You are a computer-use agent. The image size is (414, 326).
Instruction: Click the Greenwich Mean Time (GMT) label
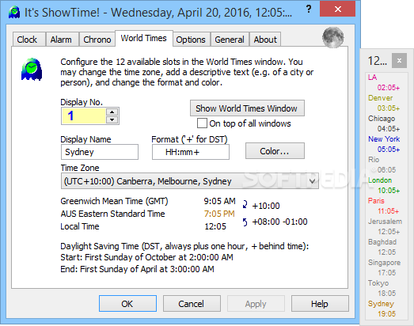[x=114, y=201]
